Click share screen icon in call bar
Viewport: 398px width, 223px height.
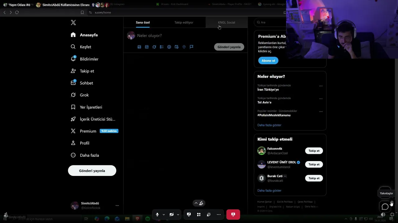coord(189,214)
